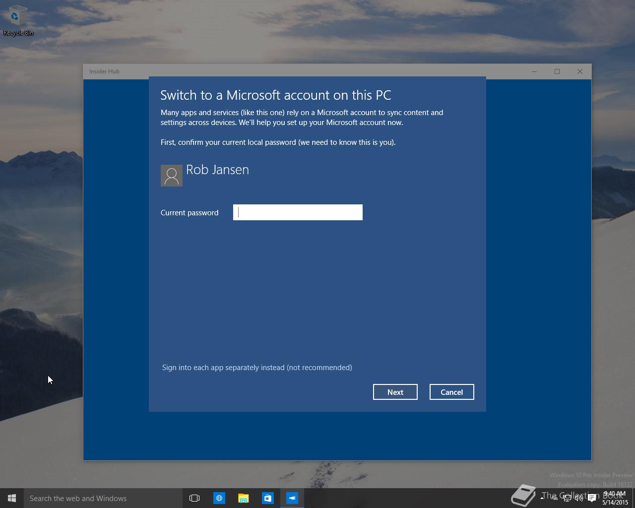Click the Rob Jansen user name
The image size is (635, 508).
(217, 170)
